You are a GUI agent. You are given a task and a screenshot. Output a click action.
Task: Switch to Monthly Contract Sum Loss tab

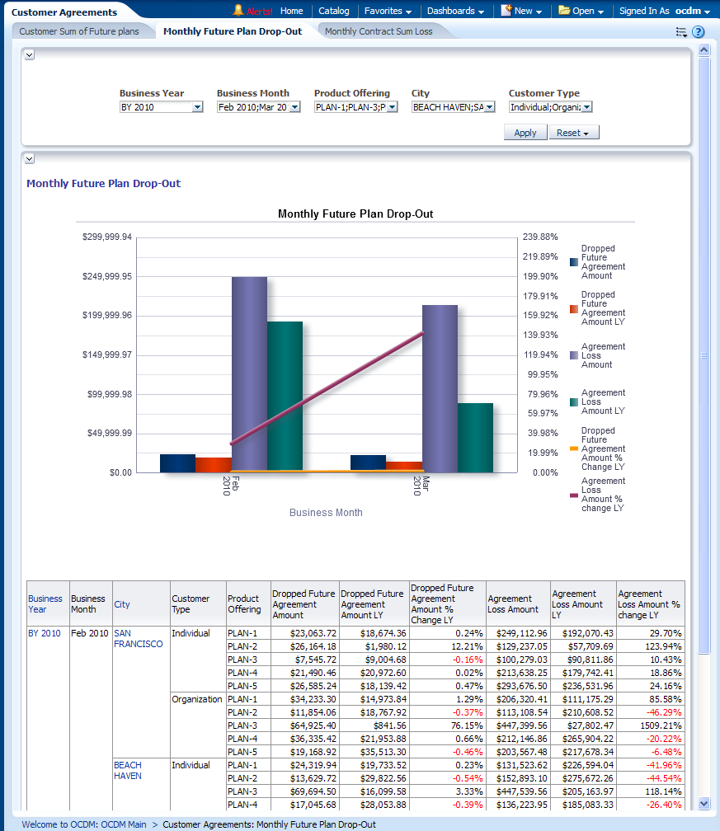pyautogui.click(x=378, y=31)
